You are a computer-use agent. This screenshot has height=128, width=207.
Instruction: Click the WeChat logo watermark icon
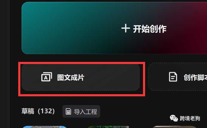[x=174, y=118]
